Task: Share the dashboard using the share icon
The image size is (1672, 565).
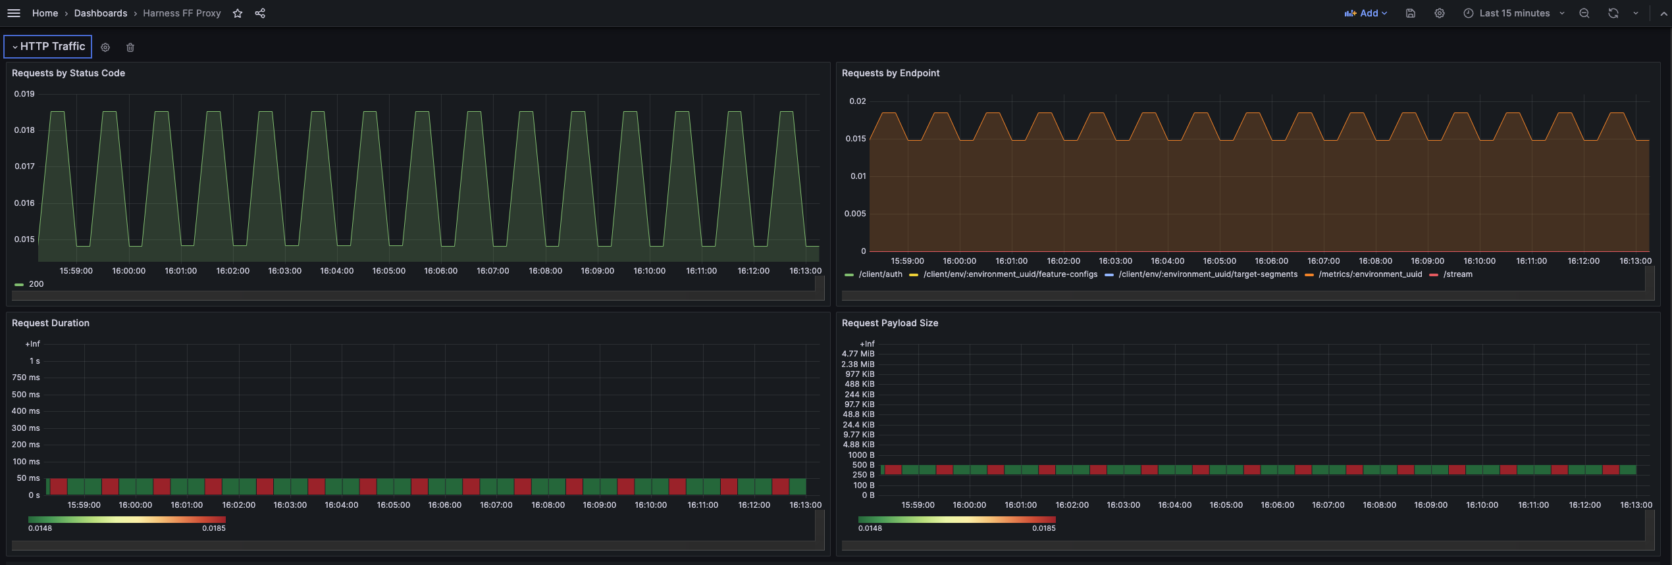Action: [260, 13]
